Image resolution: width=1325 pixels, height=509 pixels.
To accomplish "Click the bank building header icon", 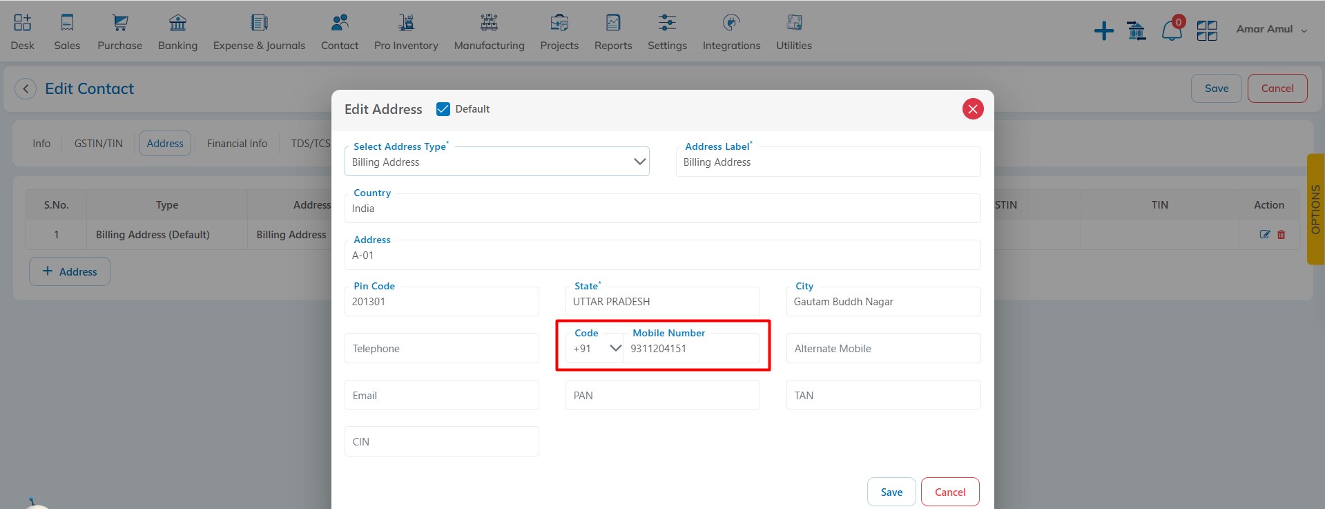I will (x=1136, y=30).
